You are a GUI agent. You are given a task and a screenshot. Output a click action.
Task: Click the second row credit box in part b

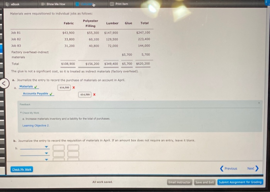tap(73, 154)
